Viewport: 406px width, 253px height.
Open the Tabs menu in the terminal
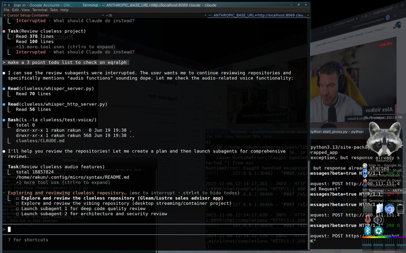54,10
